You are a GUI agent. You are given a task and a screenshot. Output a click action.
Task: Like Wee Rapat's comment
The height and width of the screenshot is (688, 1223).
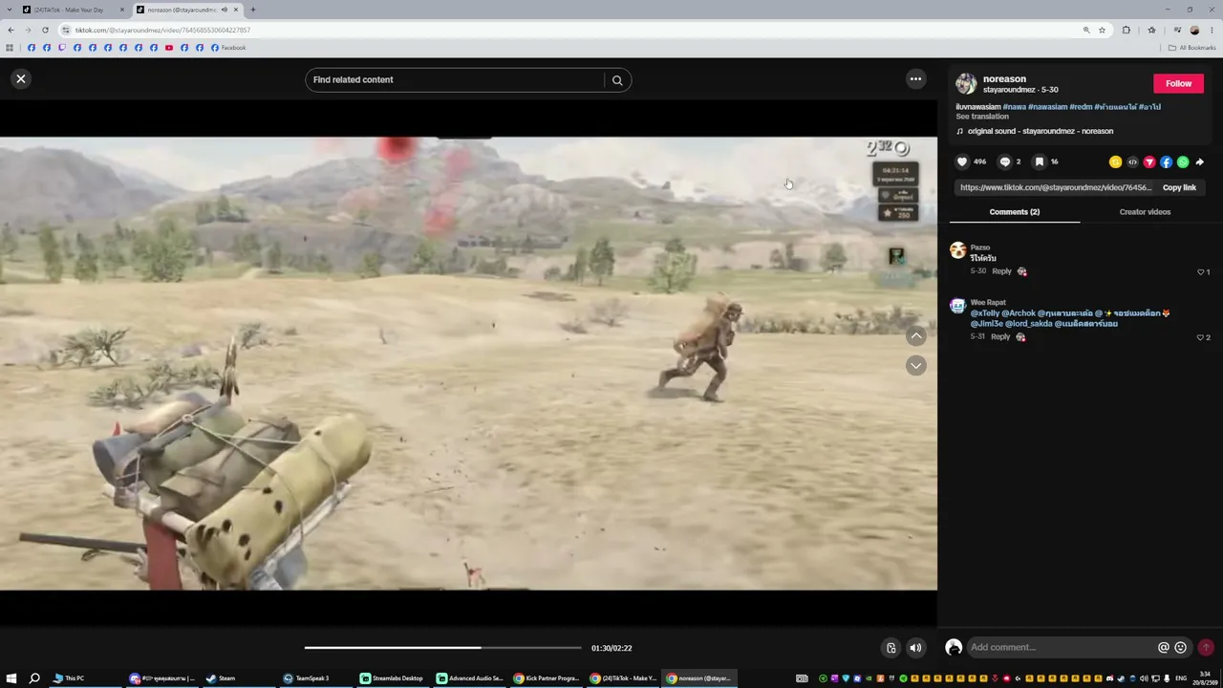pos(1201,337)
